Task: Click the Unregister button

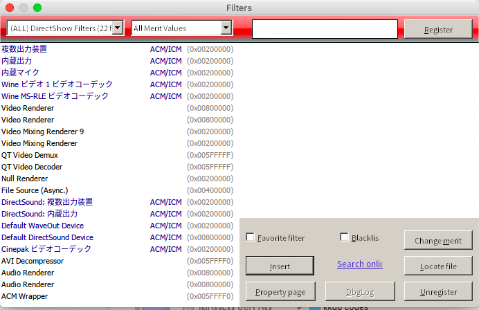Action: [438, 291]
